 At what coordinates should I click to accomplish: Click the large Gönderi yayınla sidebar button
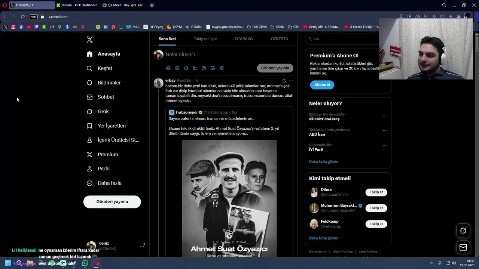click(x=112, y=202)
